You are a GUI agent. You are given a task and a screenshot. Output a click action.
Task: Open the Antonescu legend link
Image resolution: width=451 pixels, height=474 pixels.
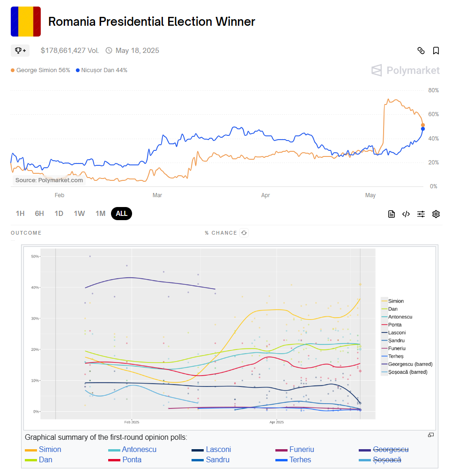(x=139, y=450)
